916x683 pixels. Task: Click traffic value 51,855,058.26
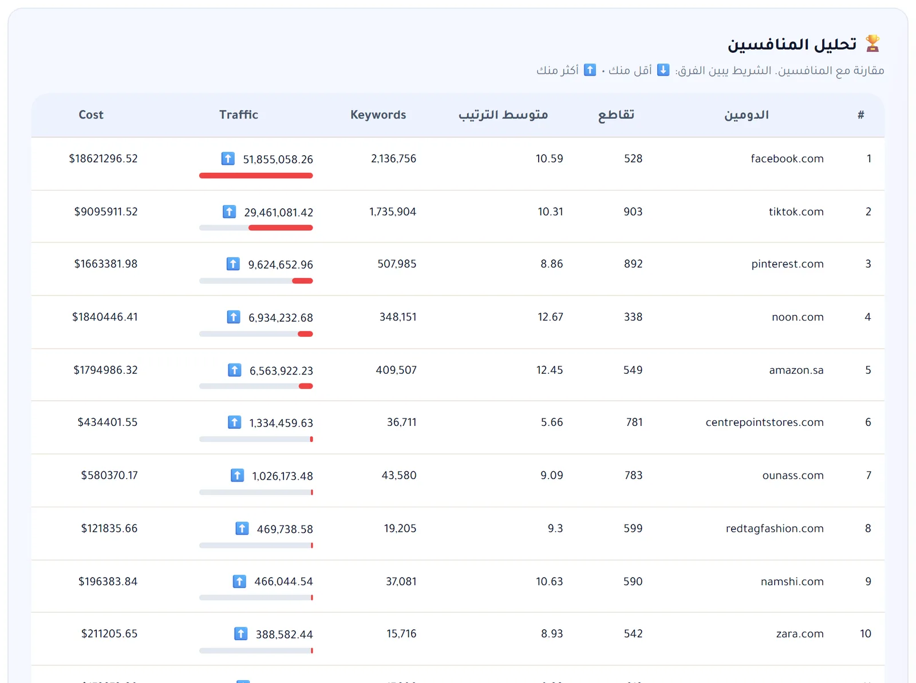[278, 159]
